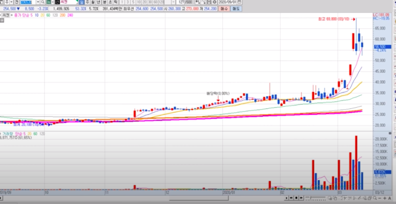Save the chart with the floppy disk icon
Image resolution: width=396 pixels, height=204 pixels.
click(209, 2)
